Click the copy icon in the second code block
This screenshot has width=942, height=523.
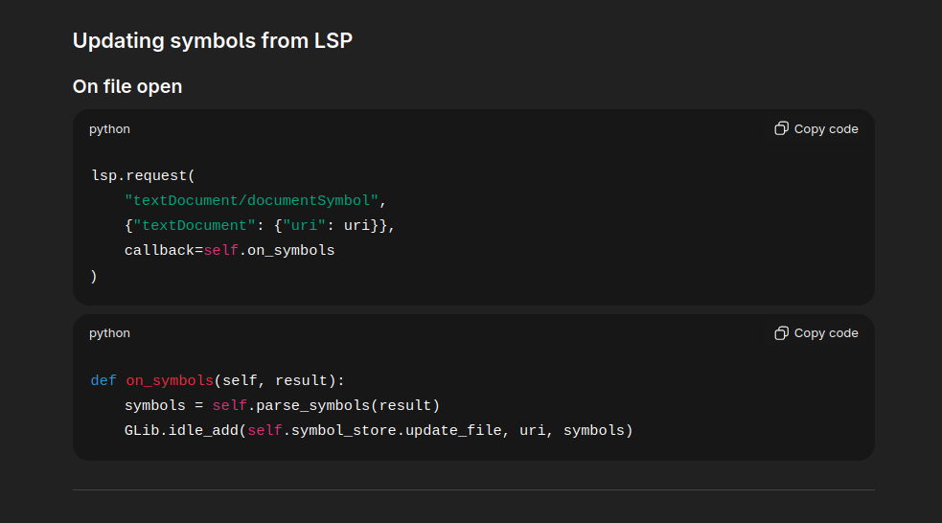tap(781, 332)
